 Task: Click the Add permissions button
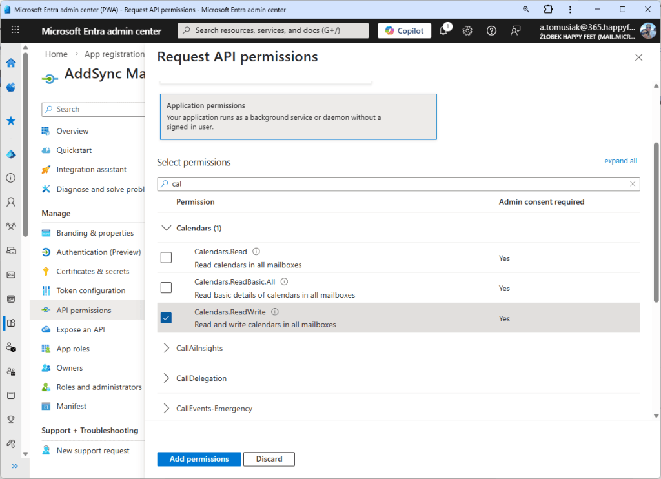(199, 459)
